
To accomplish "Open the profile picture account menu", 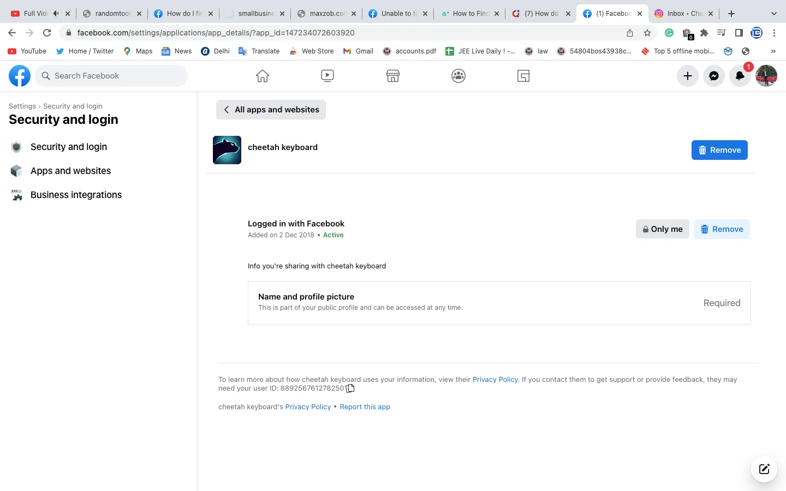I will (766, 76).
